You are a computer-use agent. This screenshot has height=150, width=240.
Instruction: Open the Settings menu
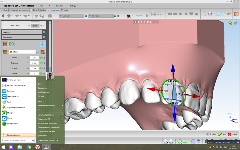73,6
